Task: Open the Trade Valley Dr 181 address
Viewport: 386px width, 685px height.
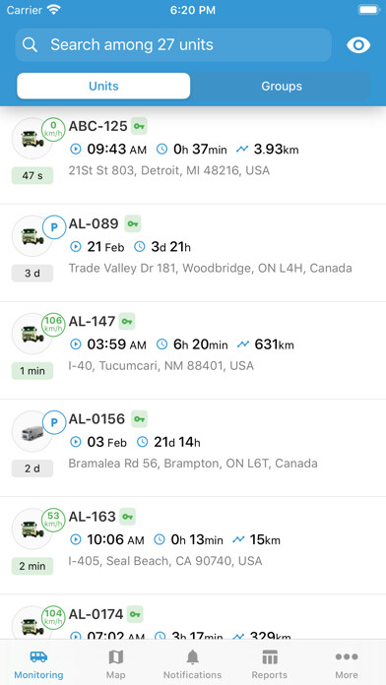Action: pyautogui.click(x=211, y=268)
